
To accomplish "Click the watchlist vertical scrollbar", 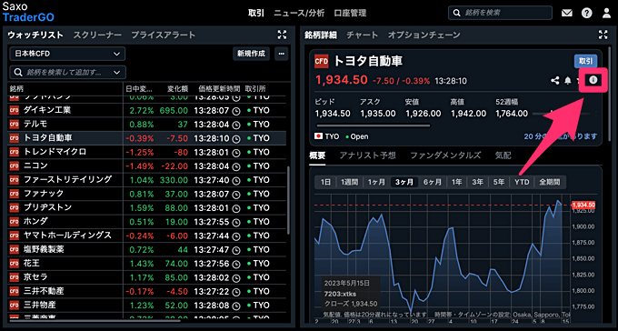I will pos(288,199).
